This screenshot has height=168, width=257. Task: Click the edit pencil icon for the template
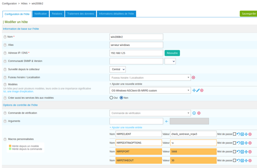click(198, 90)
